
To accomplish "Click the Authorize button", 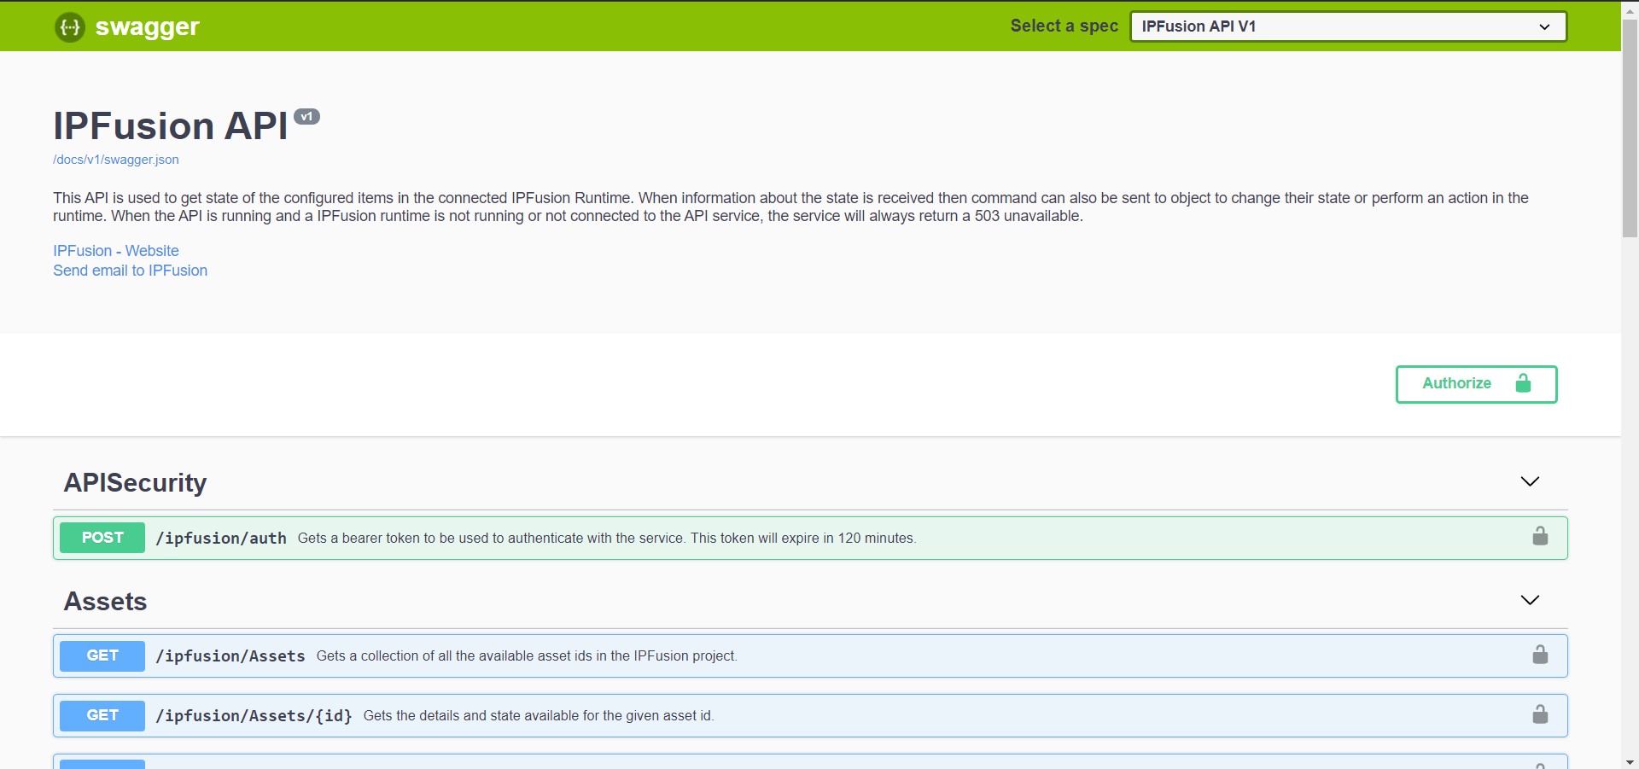I will (x=1476, y=384).
